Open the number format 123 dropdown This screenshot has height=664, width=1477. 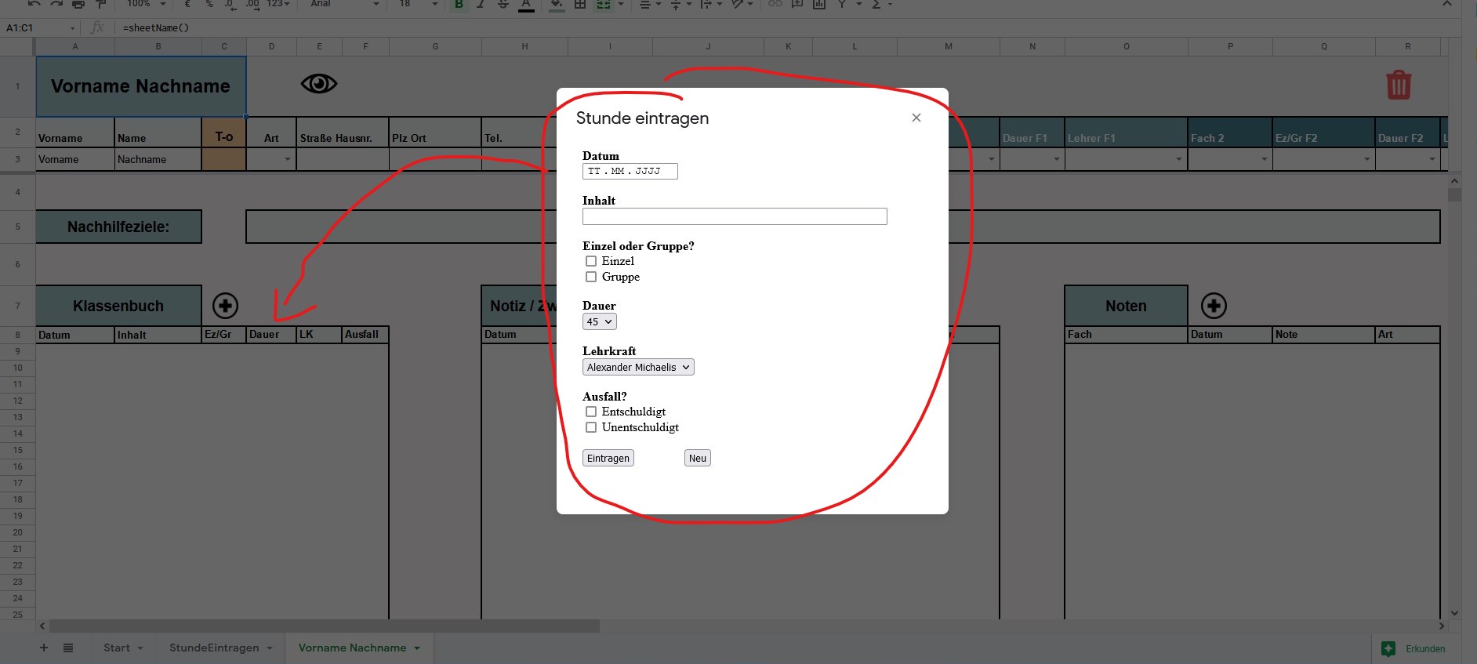point(278,4)
